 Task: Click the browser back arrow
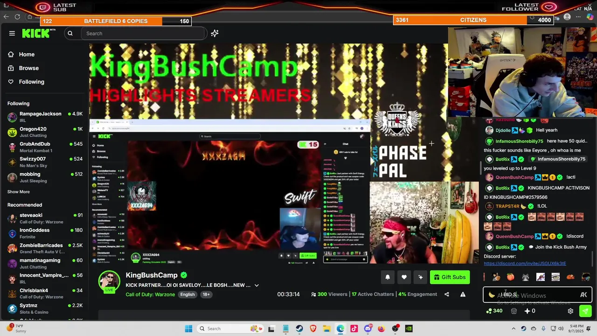click(6, 17)
